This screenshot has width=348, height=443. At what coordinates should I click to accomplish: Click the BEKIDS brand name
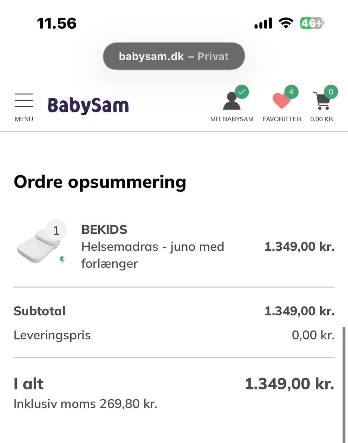pos(104,230)
